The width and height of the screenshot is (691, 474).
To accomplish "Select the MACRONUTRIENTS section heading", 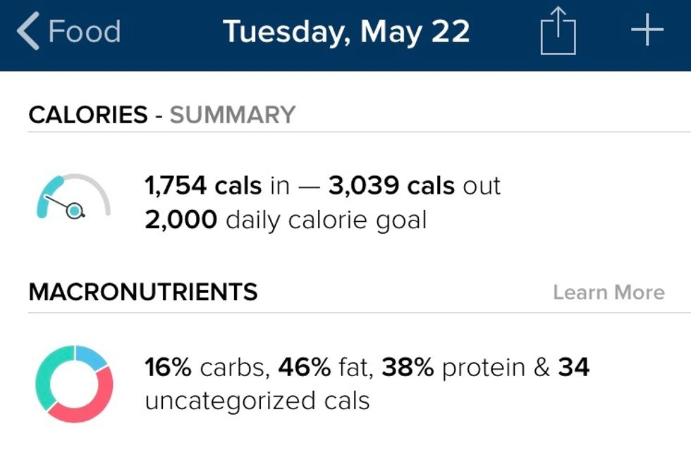I will (x=143, y=292).
